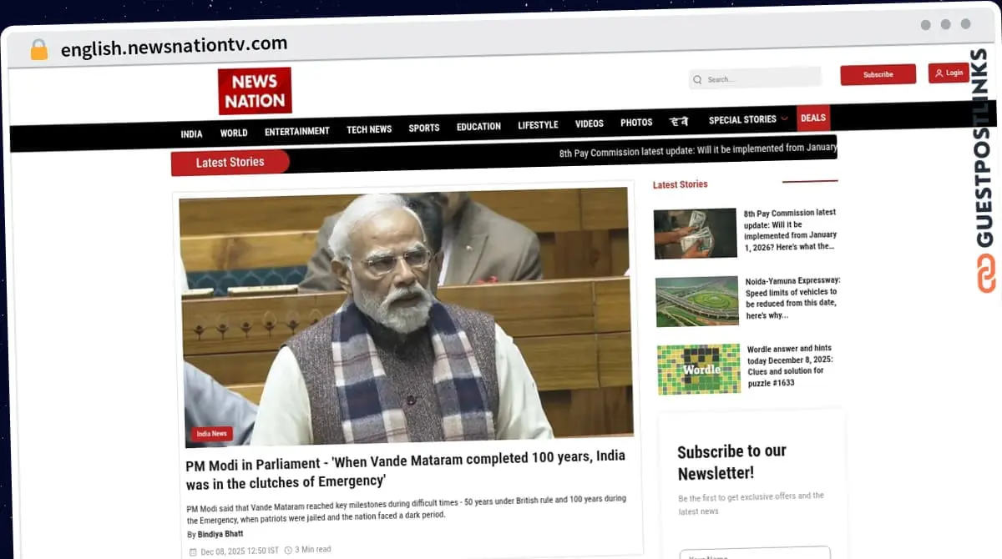Click the clock icon next to '3 Min read'
Viewport: 1002px width, 559px height.
point(287,549)
